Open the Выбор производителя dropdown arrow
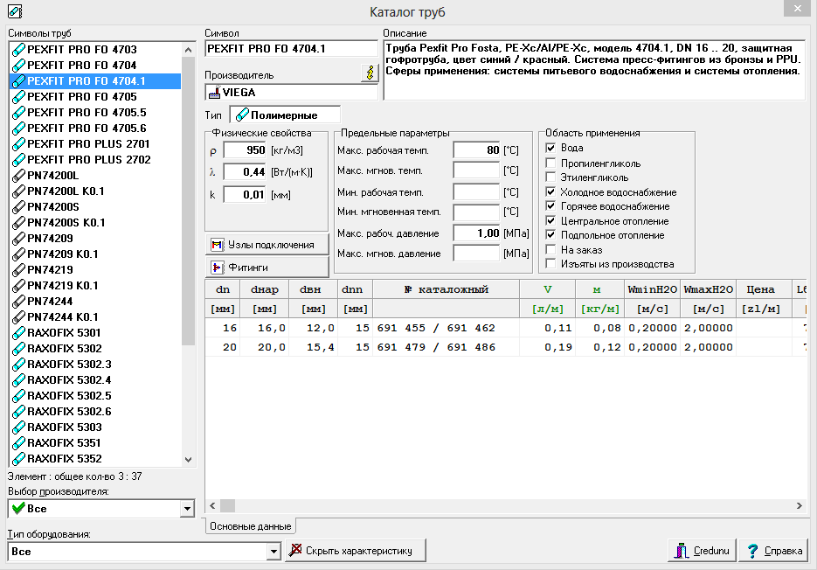 click(186, 509)
